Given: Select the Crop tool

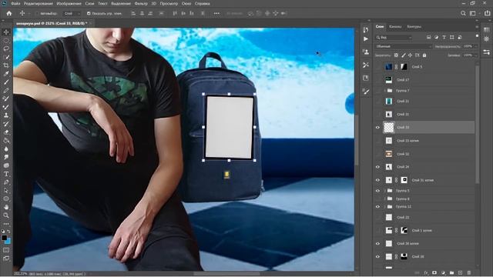Looking at the screenshot, I should [x=6, y=65].
